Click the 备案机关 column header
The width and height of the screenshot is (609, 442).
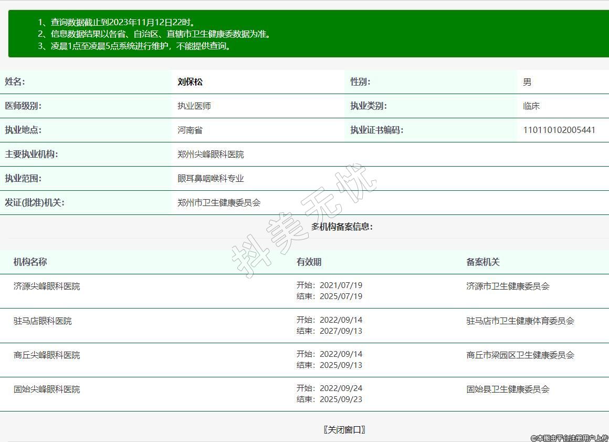tap(482, 262)
